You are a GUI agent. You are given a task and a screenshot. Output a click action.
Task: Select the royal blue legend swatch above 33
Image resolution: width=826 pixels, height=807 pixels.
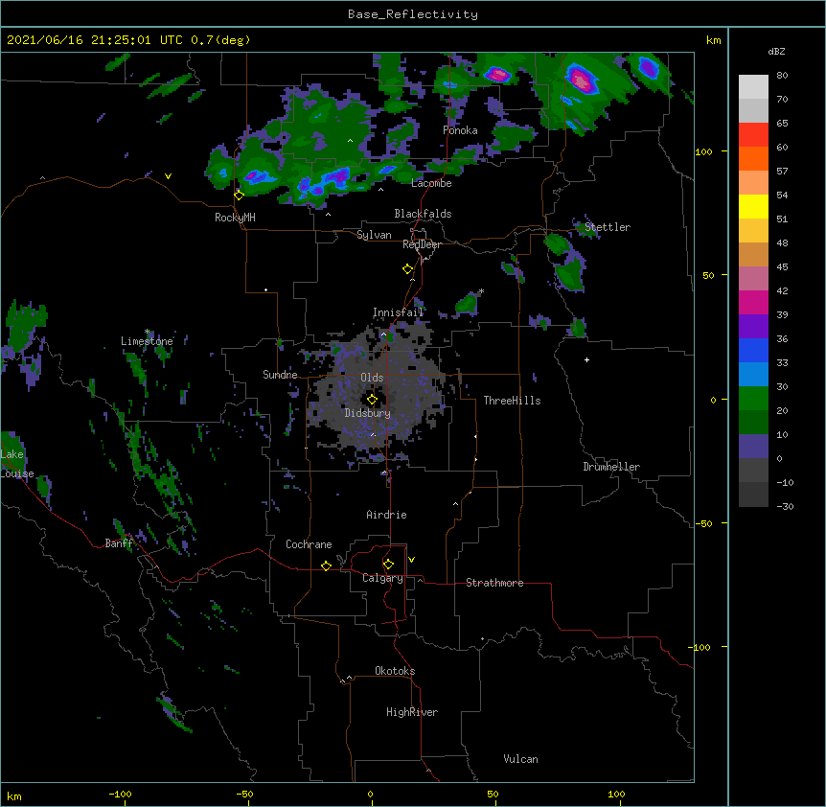pyautogui.click(x=753, y=350)
